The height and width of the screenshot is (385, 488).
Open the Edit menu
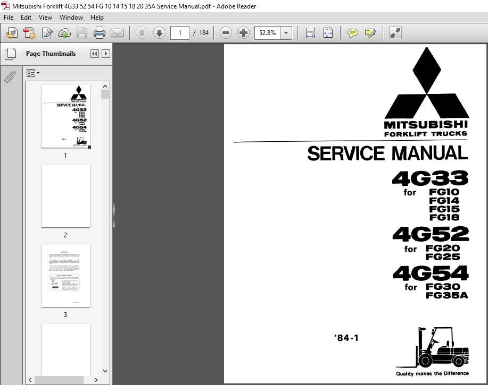26,18
